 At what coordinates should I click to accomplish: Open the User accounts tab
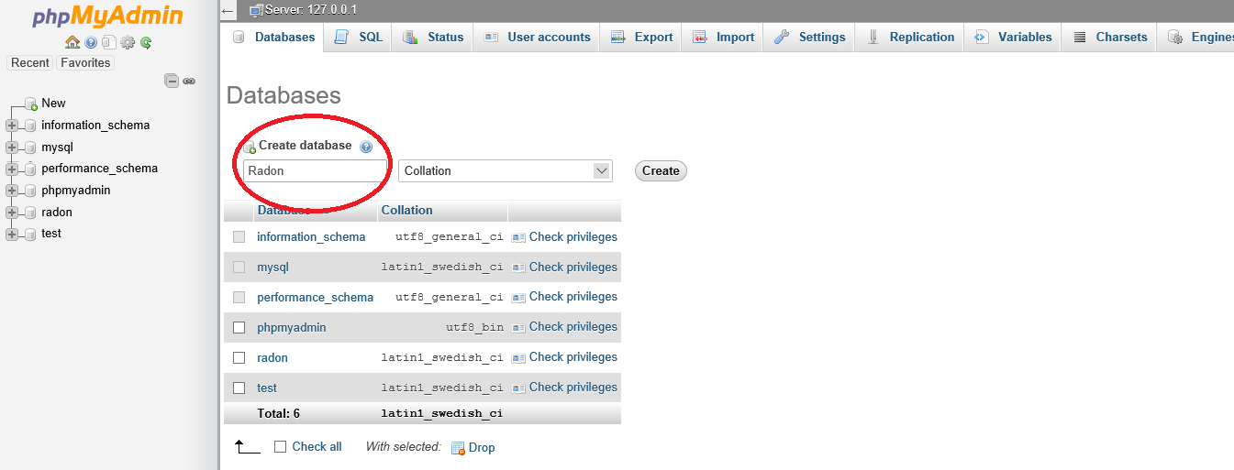(537, 38)
